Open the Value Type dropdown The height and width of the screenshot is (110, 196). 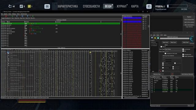[x=173, y=52]
